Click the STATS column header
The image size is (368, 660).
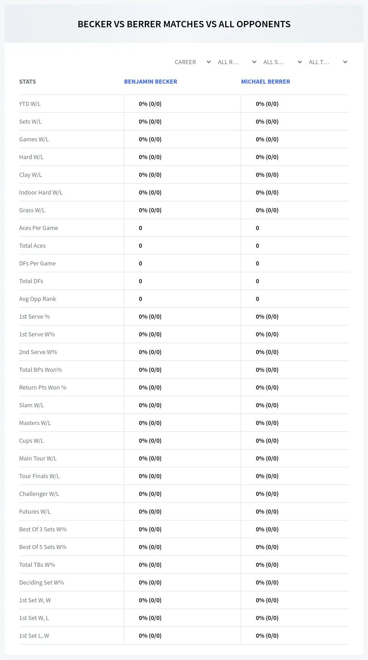[27, 82]
